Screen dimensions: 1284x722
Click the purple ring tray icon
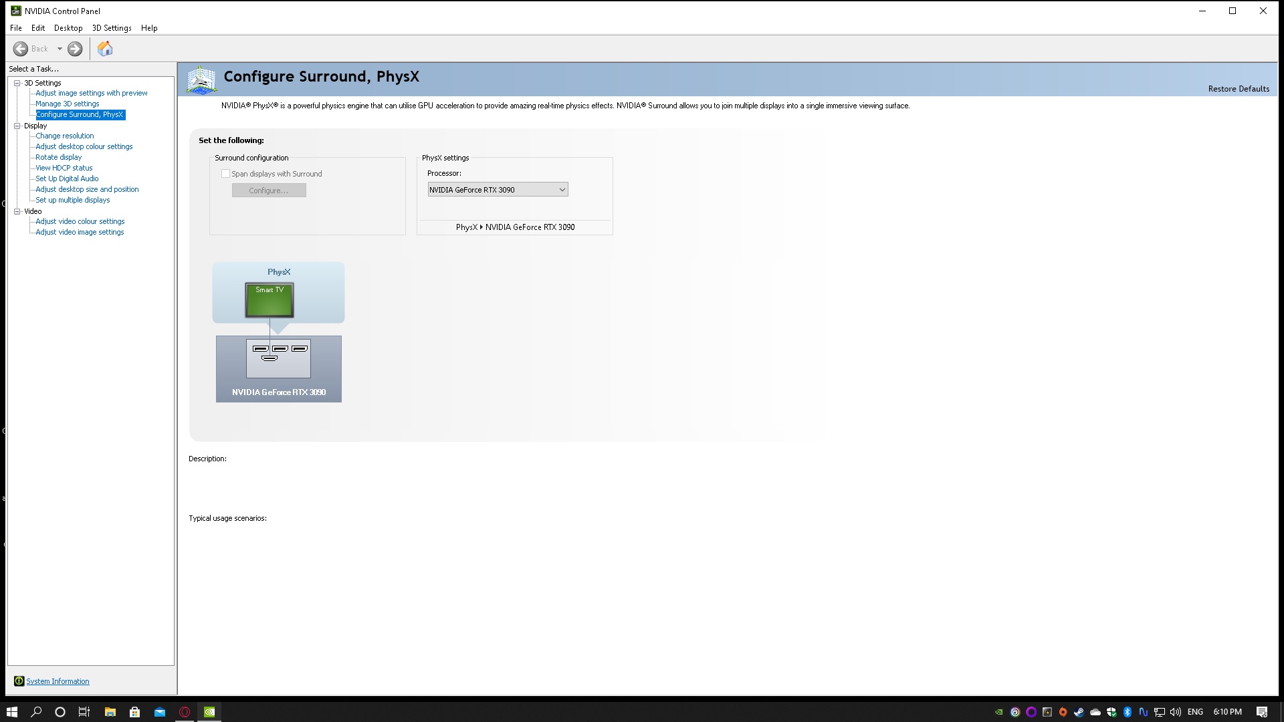tap(1031, 712)
